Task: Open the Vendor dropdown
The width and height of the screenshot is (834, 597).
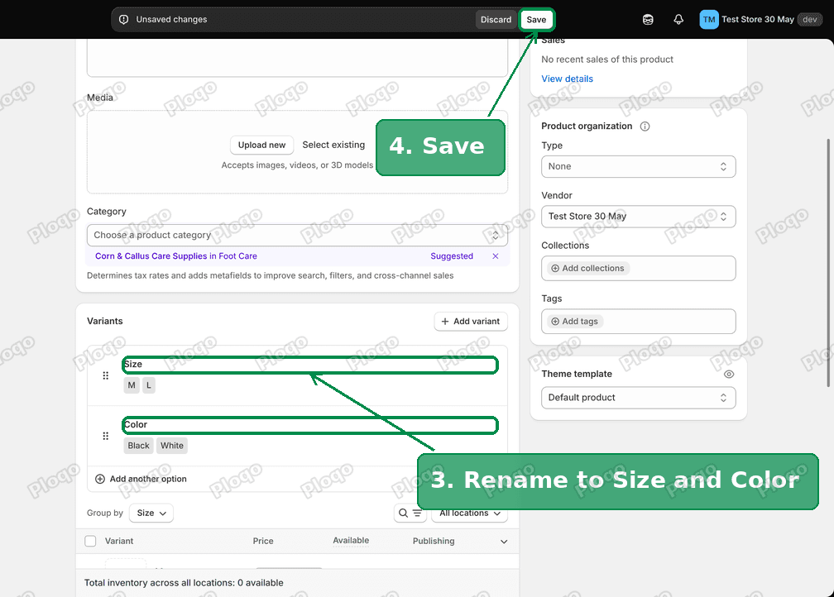Action: pyautogui.click(x=638, y=217)
